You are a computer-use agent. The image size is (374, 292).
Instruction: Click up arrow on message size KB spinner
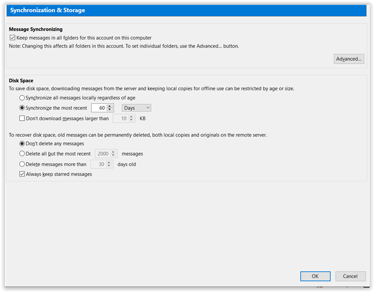click(x=131, y=117)
